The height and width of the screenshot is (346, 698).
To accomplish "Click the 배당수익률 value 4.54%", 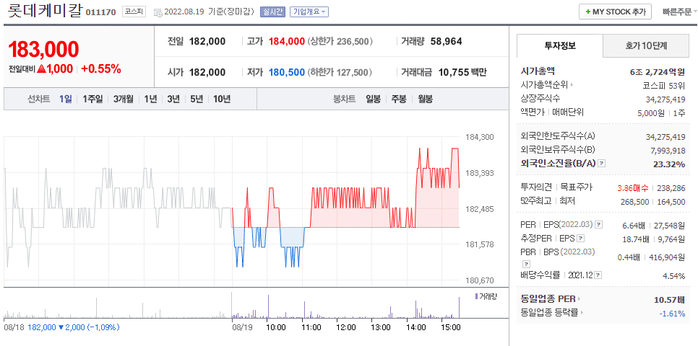I will click(673, 276).
